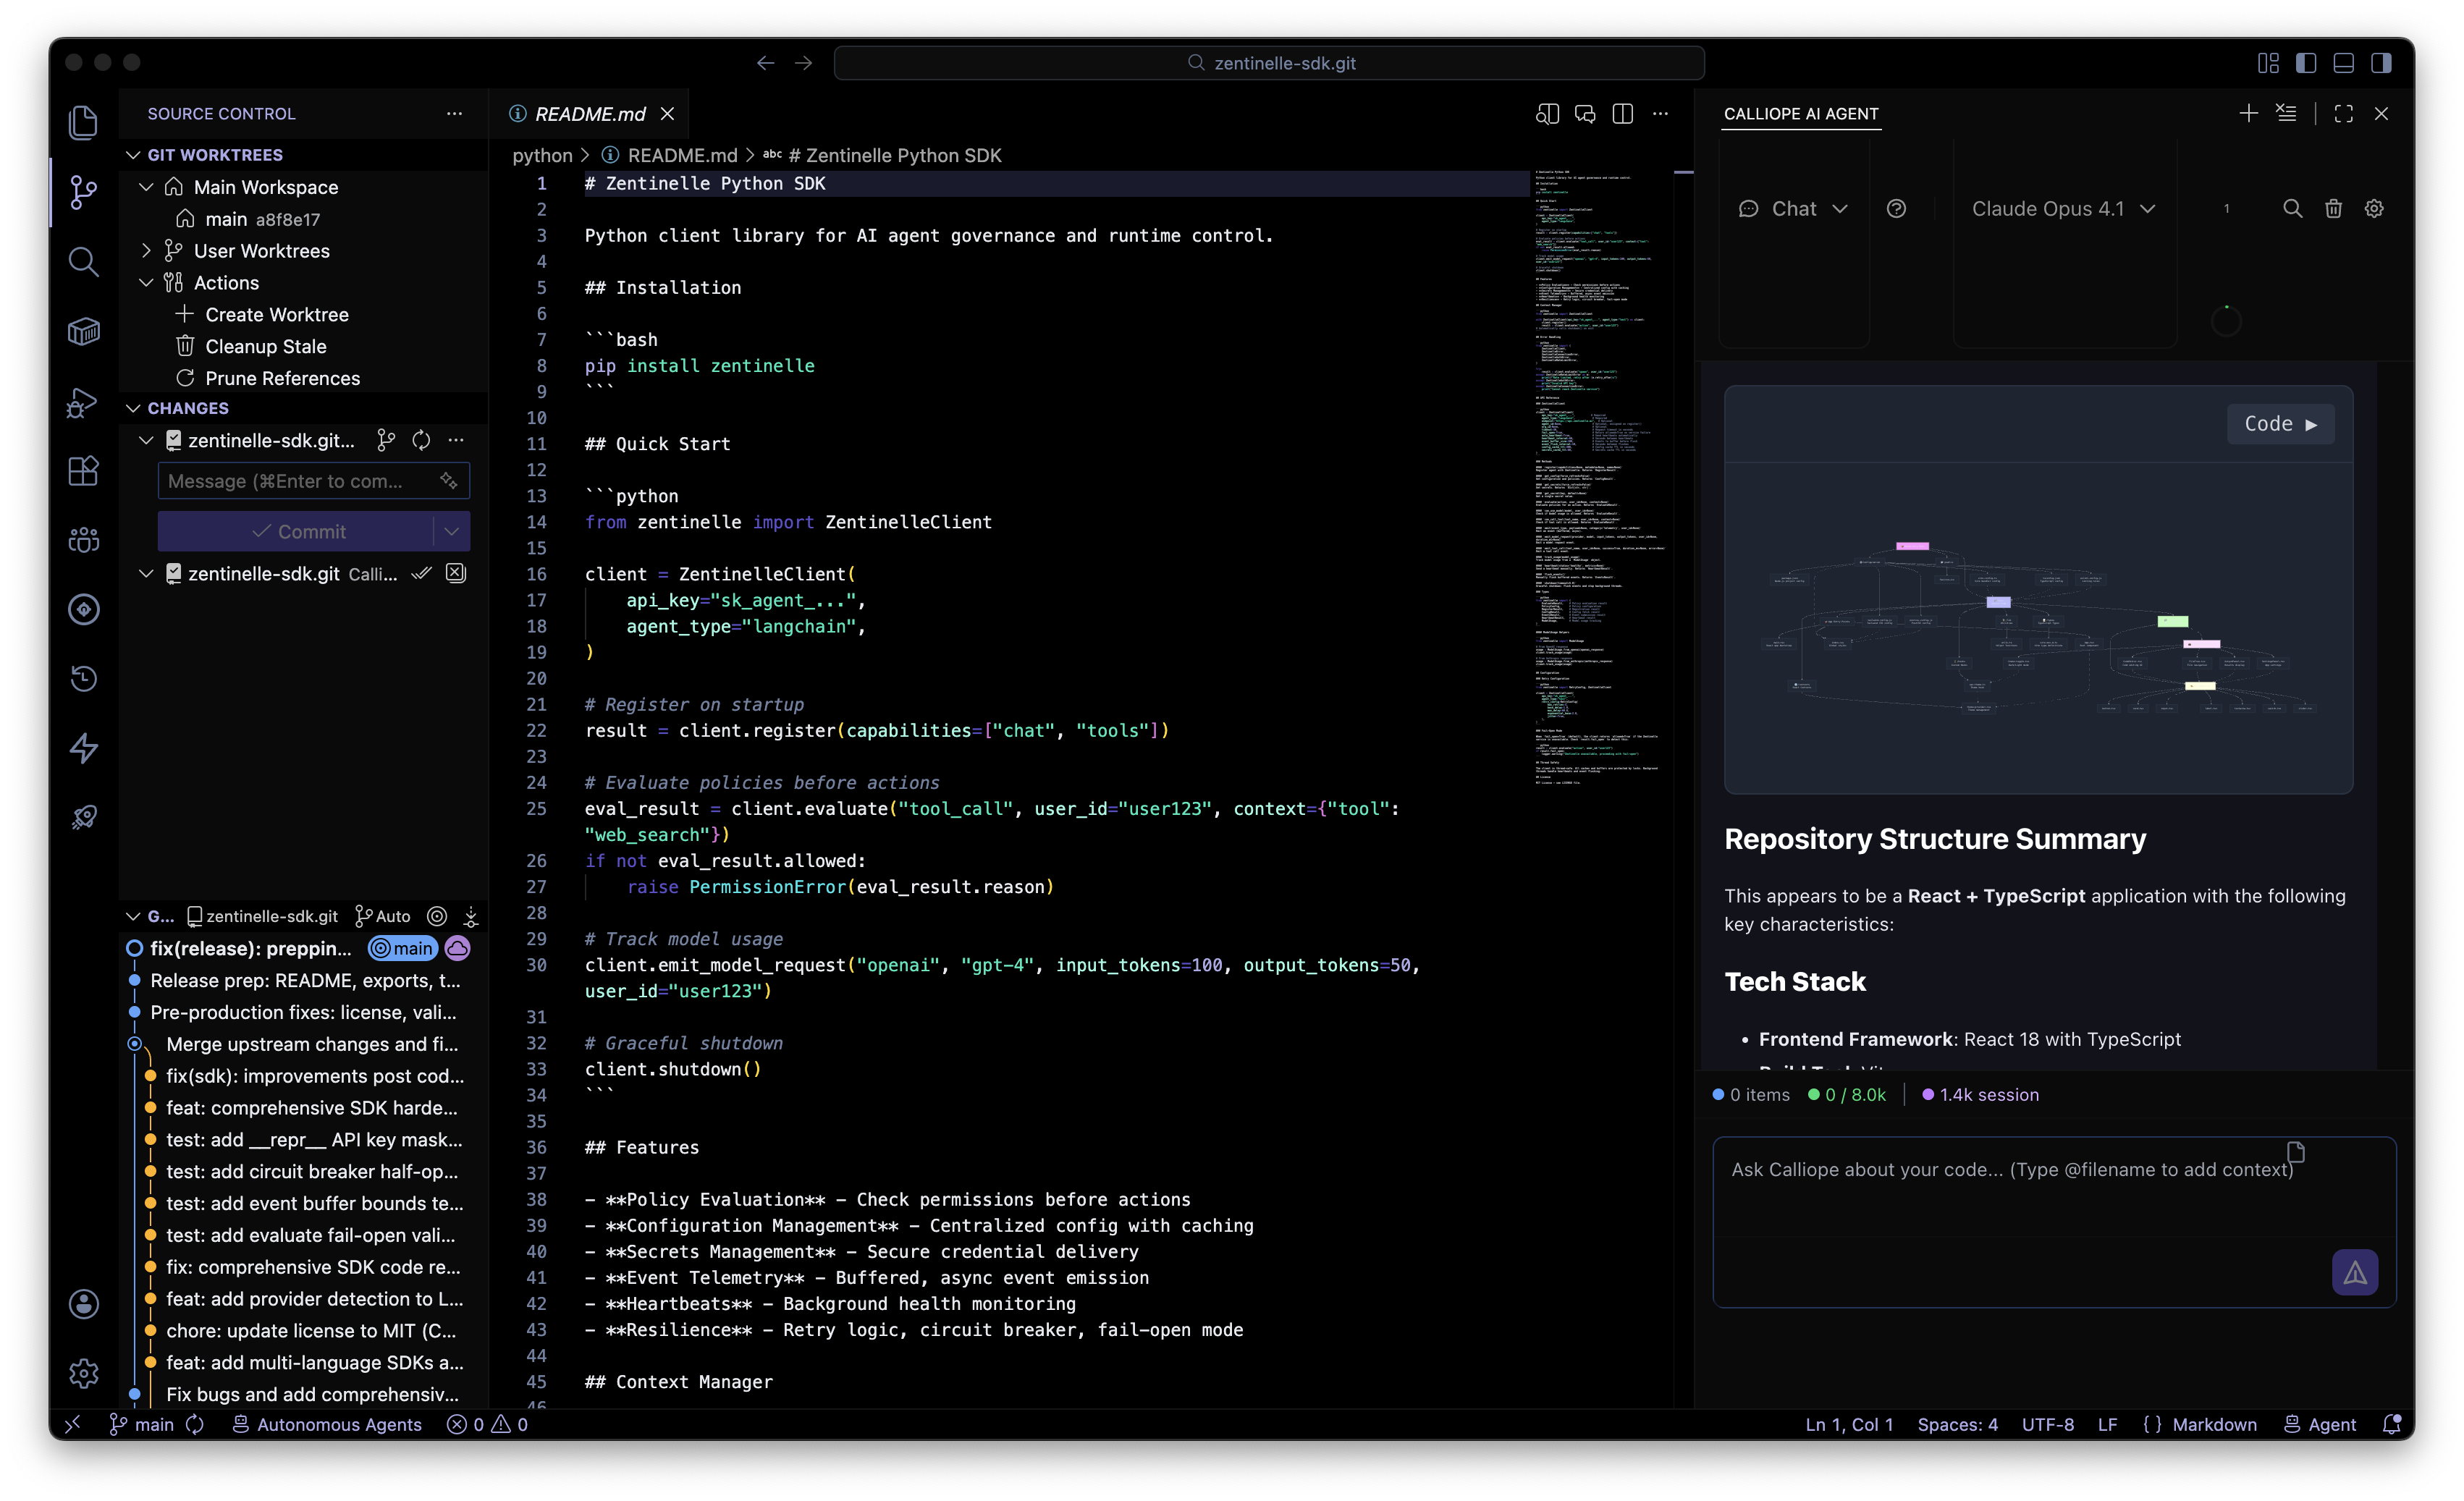Open more actions menu in Source Control
The height and width of the screenshot is (1501, 2464).
point(455,113)
